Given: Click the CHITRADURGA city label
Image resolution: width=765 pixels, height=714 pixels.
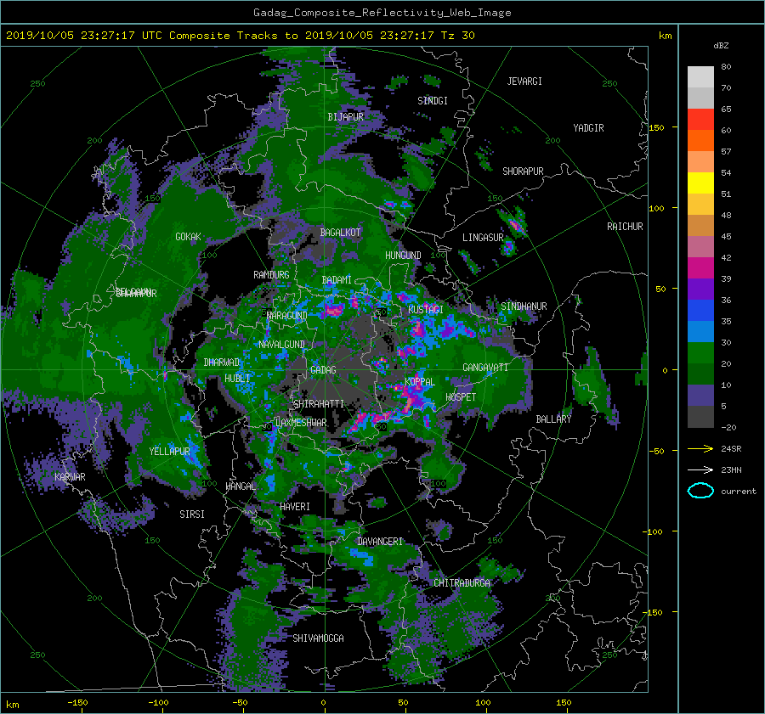Looking at the screenshot, I should pos(462,583).
